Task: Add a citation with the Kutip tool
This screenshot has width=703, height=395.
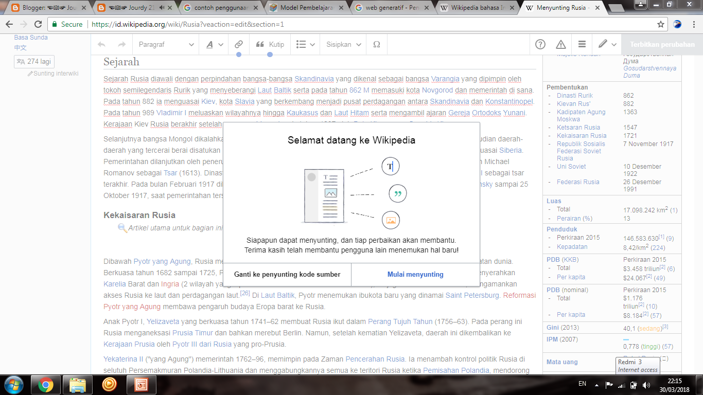Action: pos(270,44)
